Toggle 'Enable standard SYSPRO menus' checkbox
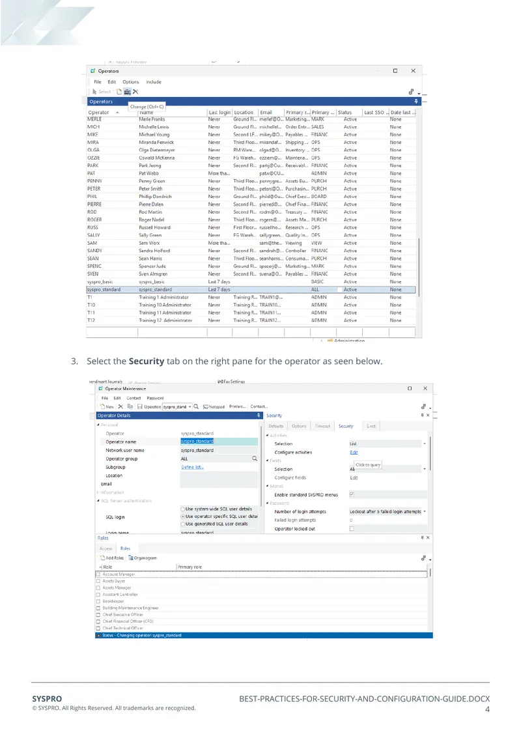This screenshot has height=736, width=521. (x=352, y=494)
